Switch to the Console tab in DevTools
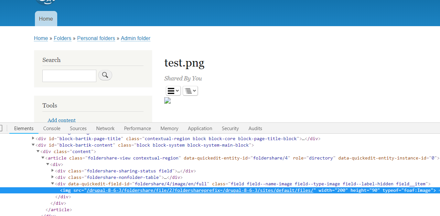This screenshot has width=440, height=216. (x=51, y=128)
